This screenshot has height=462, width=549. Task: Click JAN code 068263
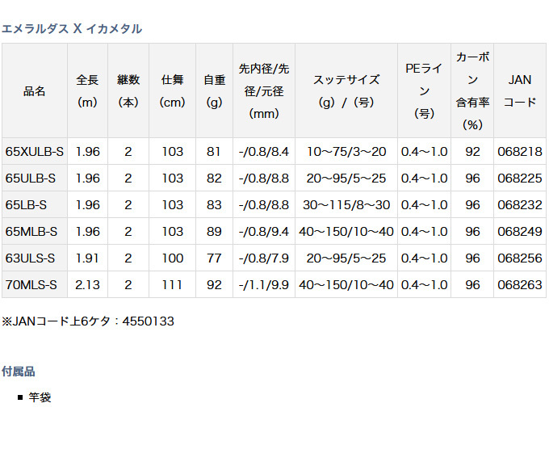pos(520,285)
